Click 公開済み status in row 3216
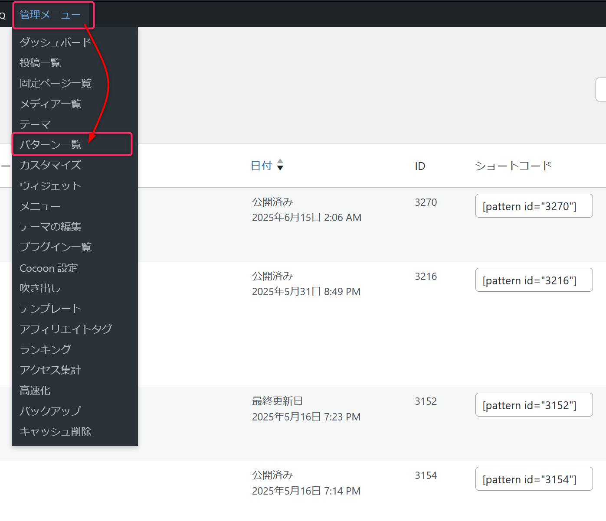Screen dimensions: 606x521 (x=272, y=276)
